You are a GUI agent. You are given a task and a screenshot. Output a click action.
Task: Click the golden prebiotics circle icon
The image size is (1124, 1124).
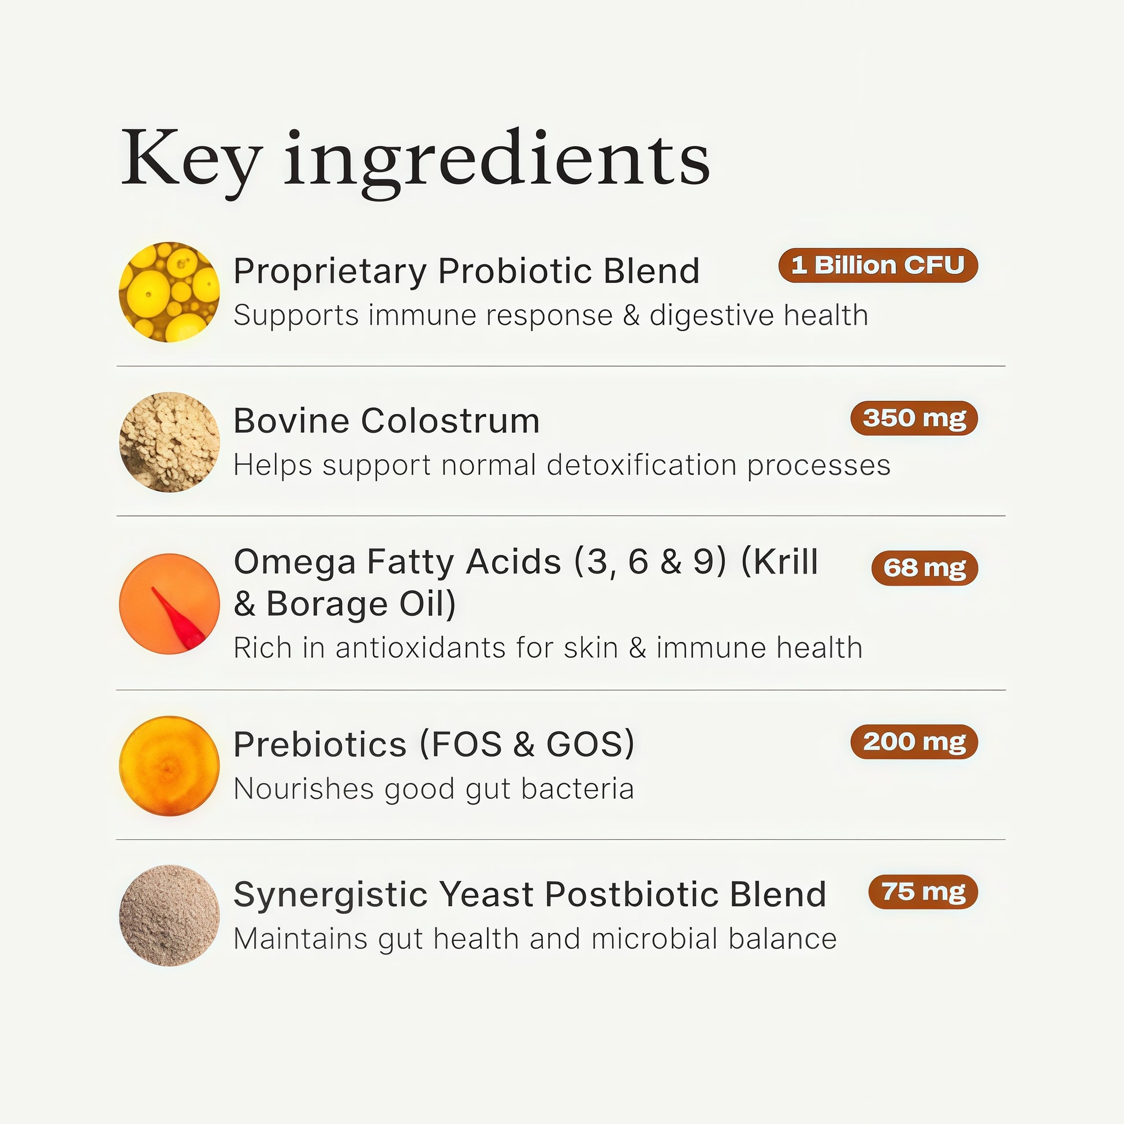coord(169,766)
